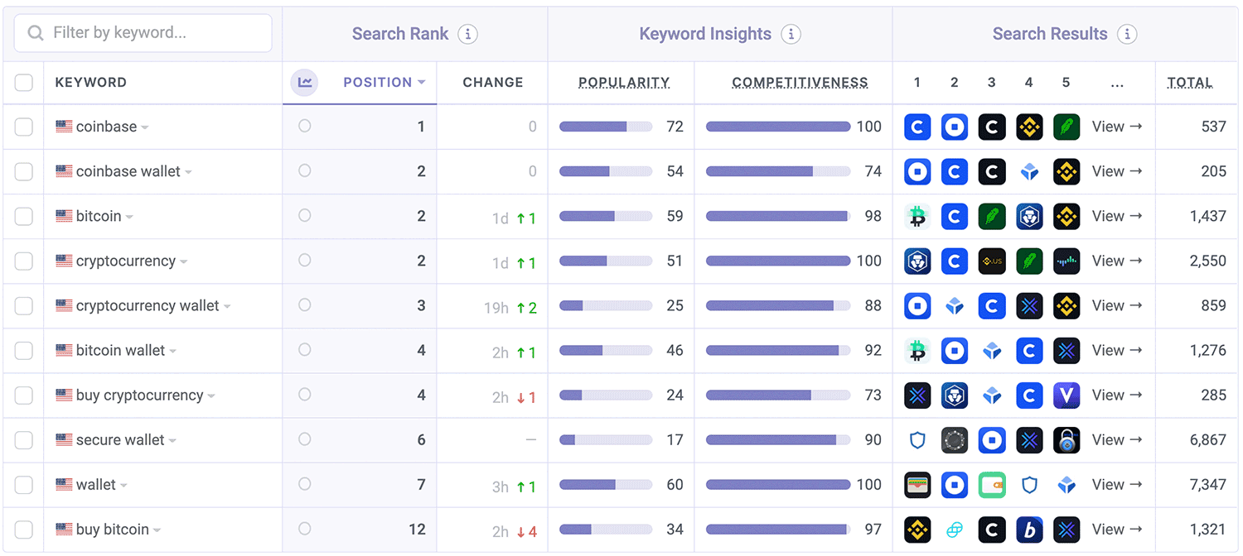Click View link in buy bitcoin row

[1117, 529]
